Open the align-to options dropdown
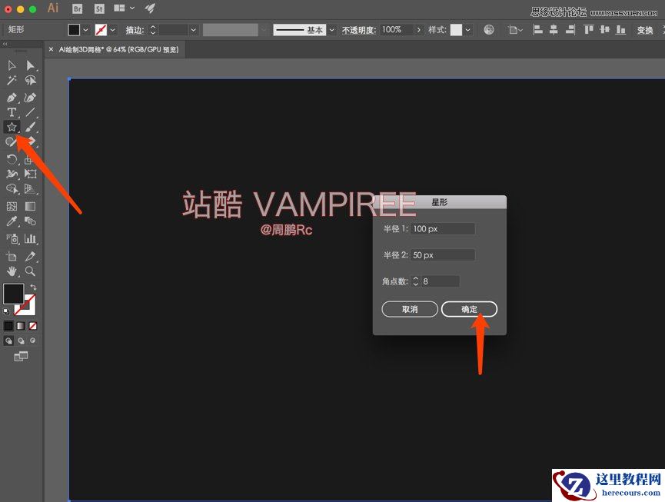665x502 pixels. (x=515, y=30)
